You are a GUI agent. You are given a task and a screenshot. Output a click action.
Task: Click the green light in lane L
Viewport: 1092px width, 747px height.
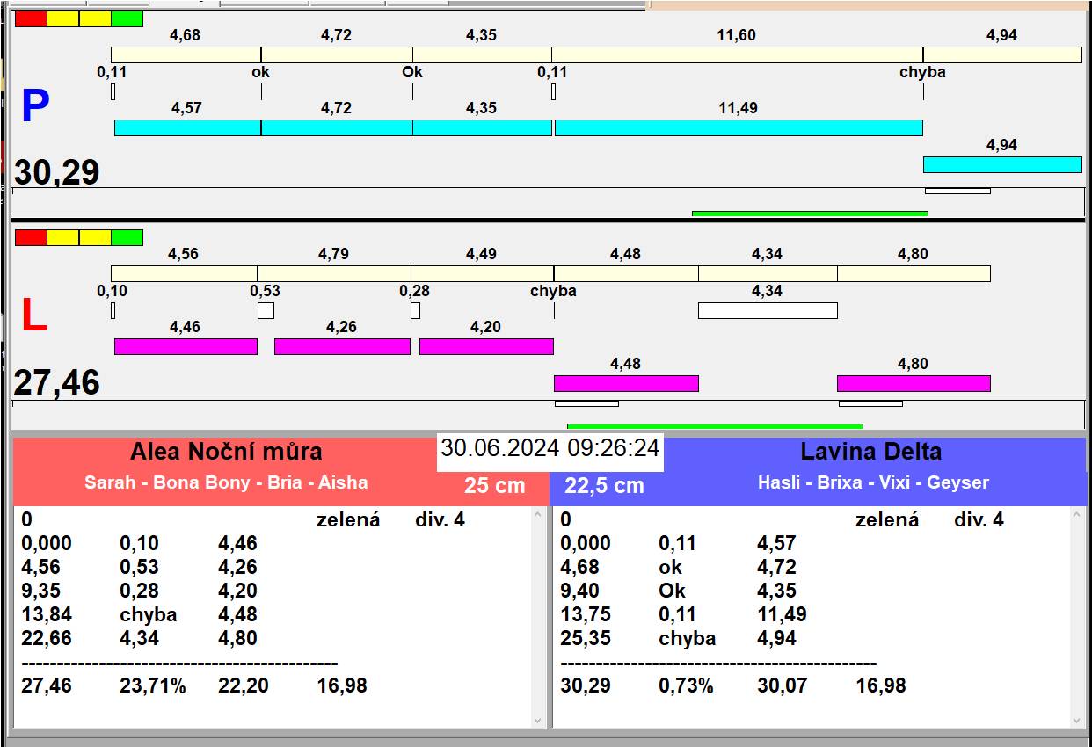(127, 237)
